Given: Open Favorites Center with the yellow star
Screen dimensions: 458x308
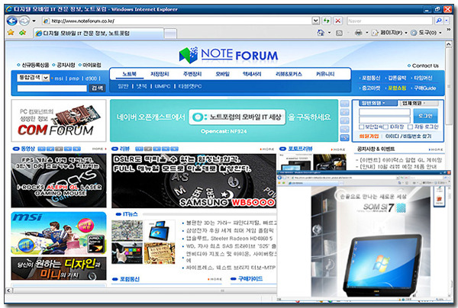Looking at the screenshot, I should [11, 32].
